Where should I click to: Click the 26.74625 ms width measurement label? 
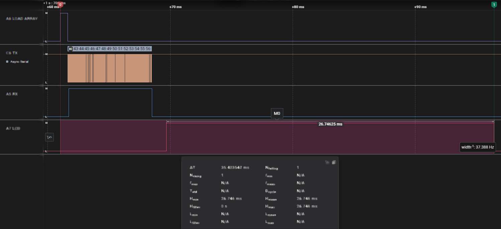click(x=330, y=124)
